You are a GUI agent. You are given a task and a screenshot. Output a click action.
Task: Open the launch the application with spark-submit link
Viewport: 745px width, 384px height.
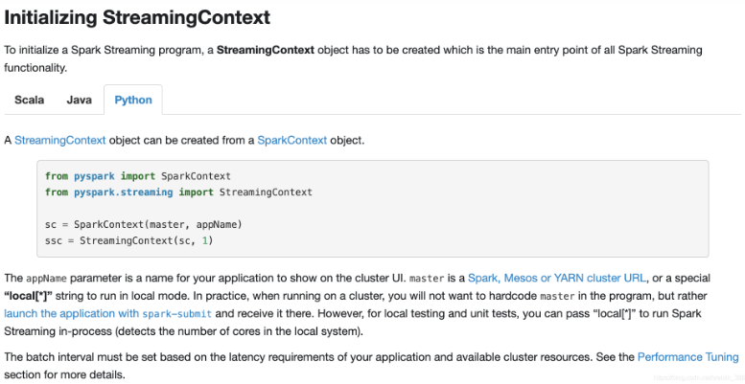pos(109,312)
